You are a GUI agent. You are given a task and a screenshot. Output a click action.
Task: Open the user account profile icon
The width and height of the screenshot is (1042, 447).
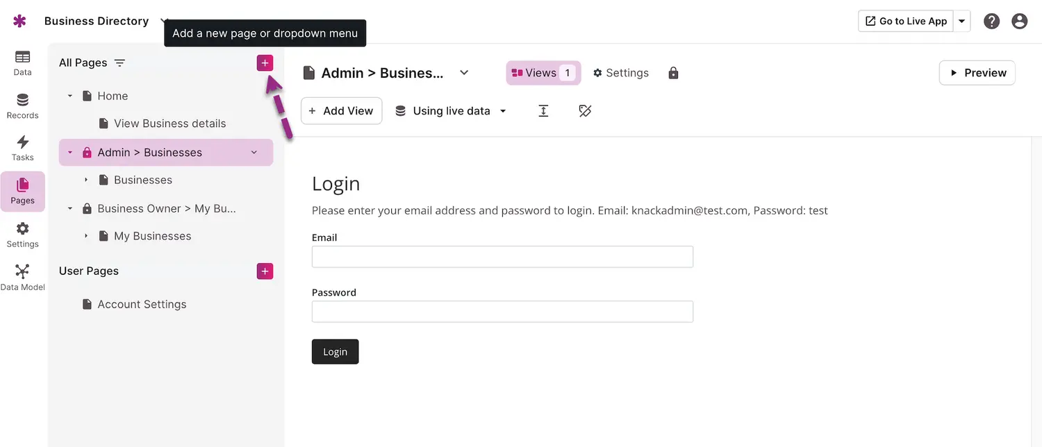pos(1019,22)
